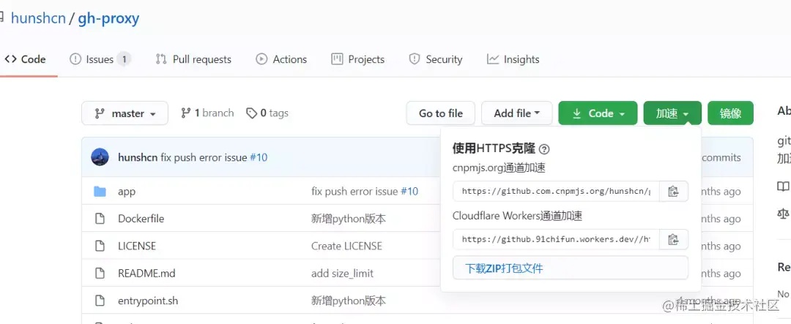Open the Create LICENSE commit message

346,246
